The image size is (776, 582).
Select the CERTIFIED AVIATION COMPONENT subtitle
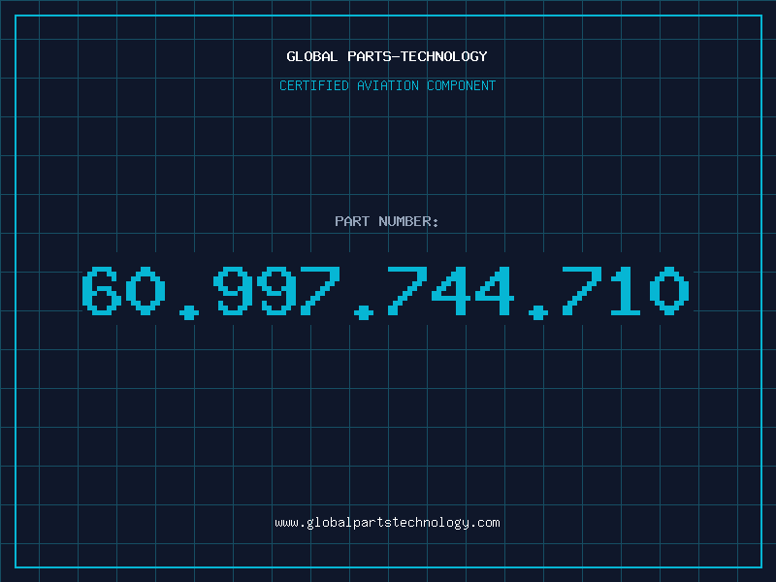point(387,85)
